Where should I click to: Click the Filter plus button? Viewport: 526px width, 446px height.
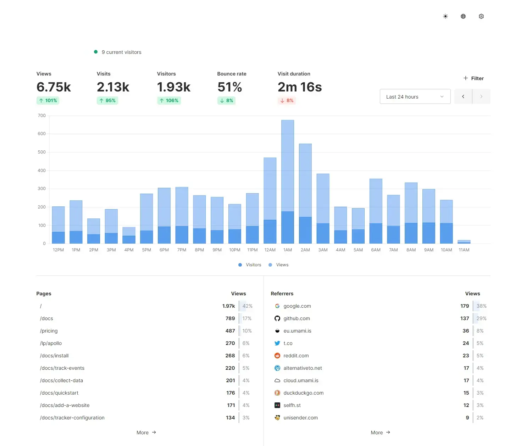tap(474, 78)
